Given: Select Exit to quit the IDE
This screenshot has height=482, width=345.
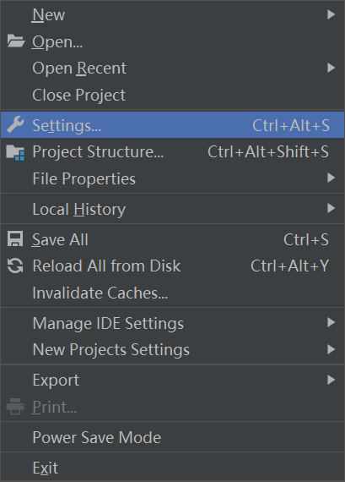Looking at the screenshot, I should click(x=172, y=468).
